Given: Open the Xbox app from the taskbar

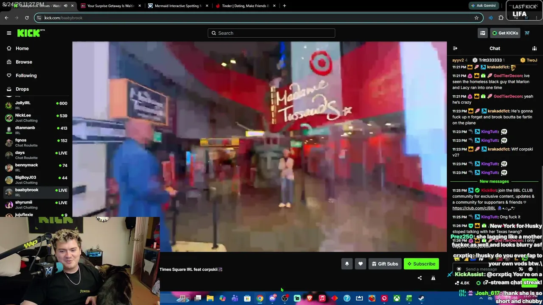Looking at the screenshot, I should pos(397,298).
